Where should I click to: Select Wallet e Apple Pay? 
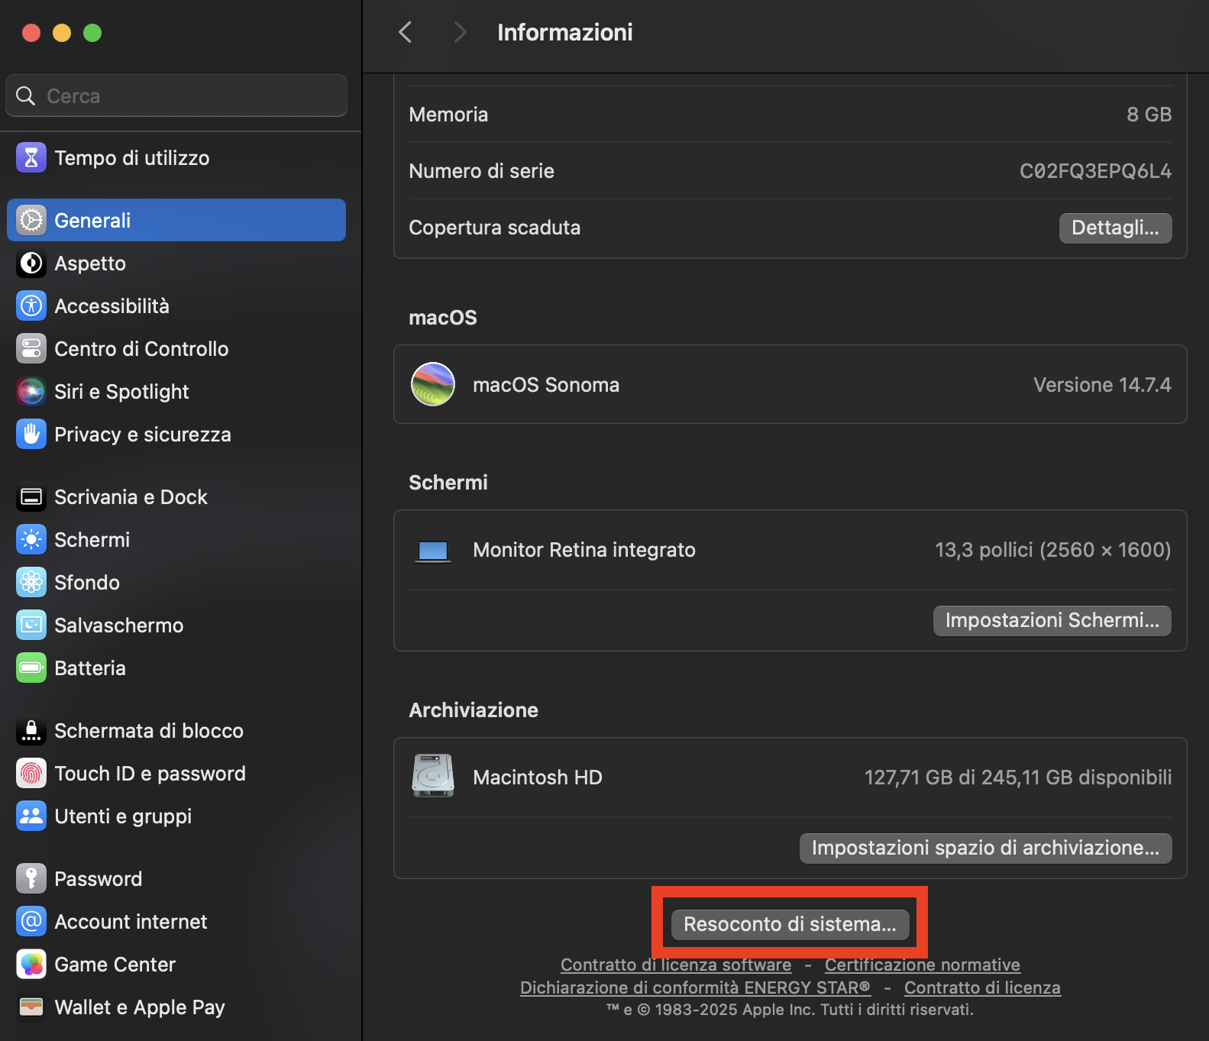click(x=176, y=1007)
